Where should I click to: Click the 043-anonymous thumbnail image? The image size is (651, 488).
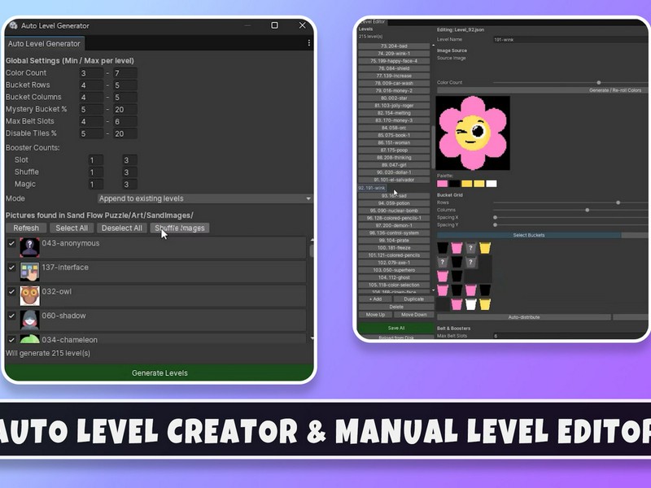(30, 248)
